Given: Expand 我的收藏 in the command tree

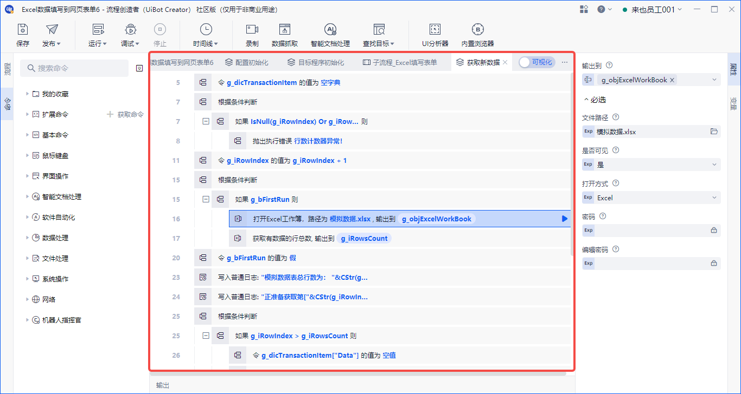Looking at the screenshot, I should click(x=27, y=94).
